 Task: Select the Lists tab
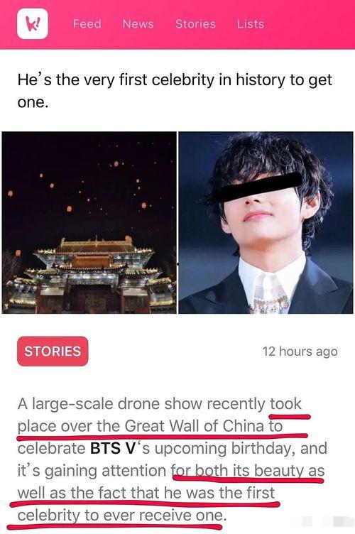pos(251,24)
